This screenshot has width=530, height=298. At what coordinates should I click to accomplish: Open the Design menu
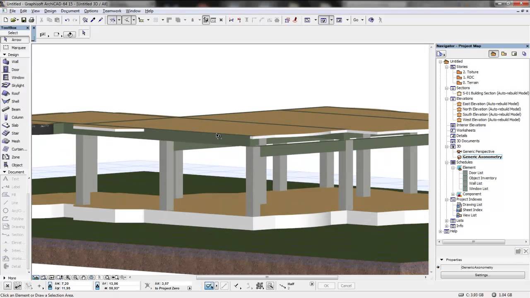(50, 11)
